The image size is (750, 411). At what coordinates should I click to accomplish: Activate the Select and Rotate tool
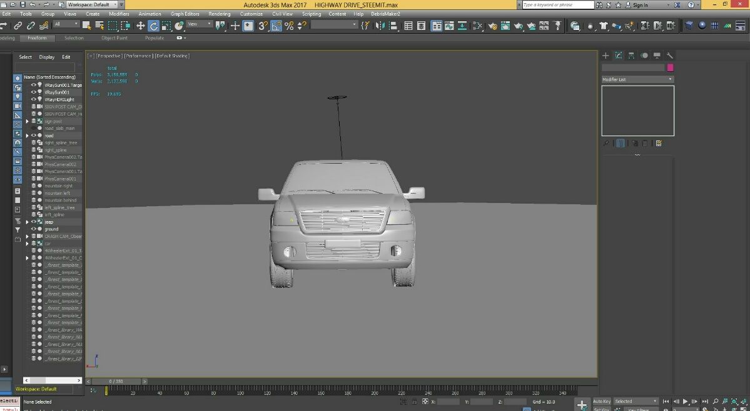[153, 26]
